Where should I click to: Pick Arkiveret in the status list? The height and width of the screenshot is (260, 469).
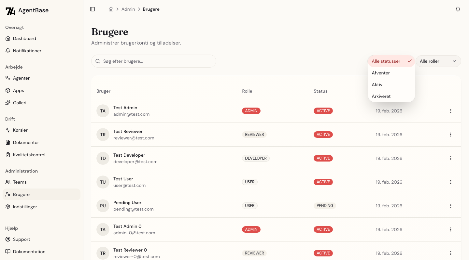(381, 96)
